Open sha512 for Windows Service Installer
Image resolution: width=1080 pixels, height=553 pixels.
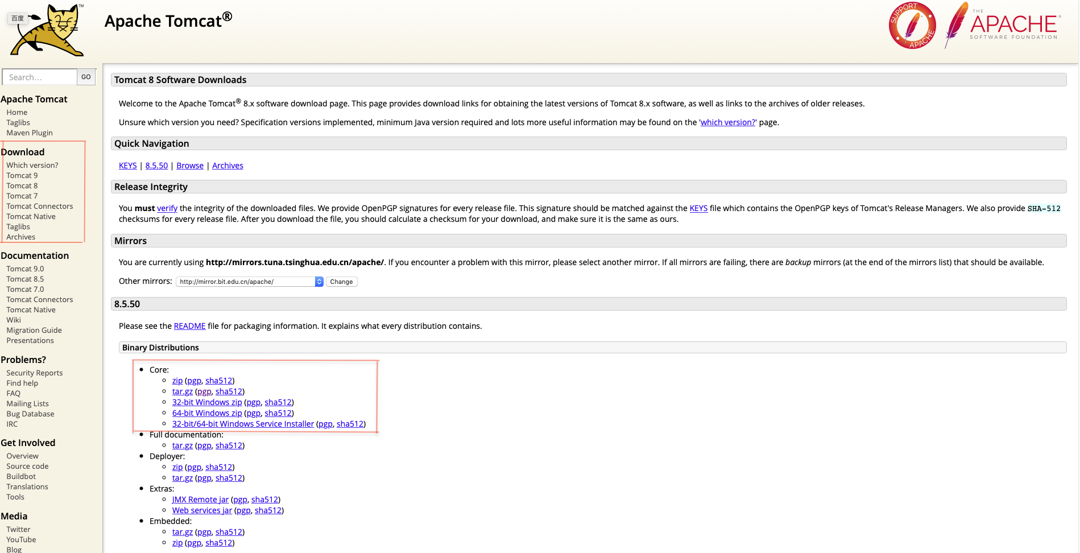pyautogui.click(x=350, y=424)
